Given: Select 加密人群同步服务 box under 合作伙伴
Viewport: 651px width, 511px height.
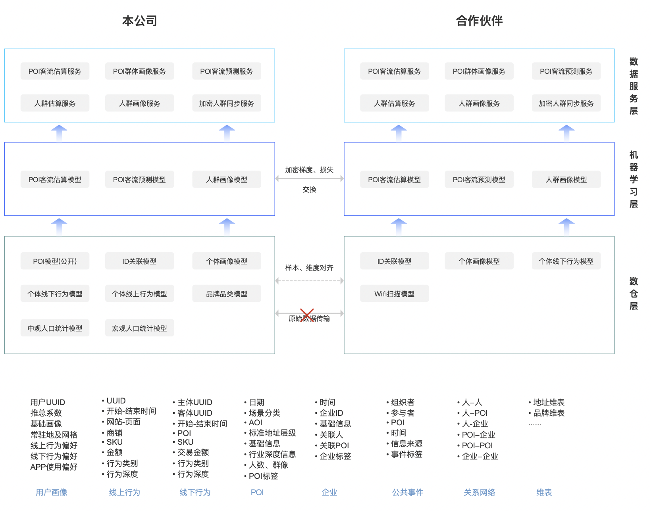Looking at the screenshot, I should (566, 103).
